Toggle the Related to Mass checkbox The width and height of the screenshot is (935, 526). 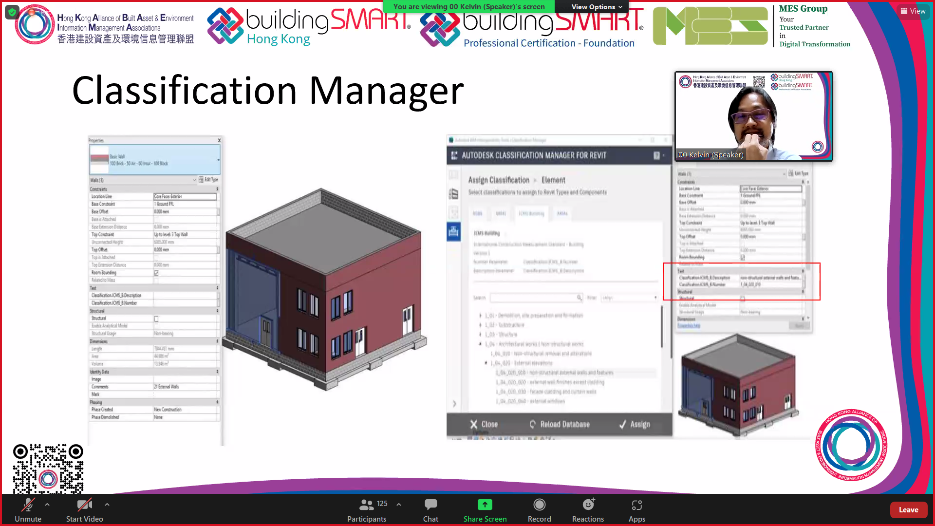(156, 281)
